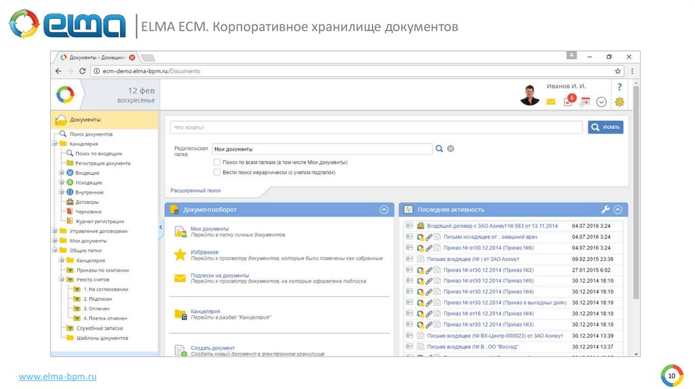Open Шаблоны документов folder
Viewport: 695px width, 389px height.
coord(102,338)
